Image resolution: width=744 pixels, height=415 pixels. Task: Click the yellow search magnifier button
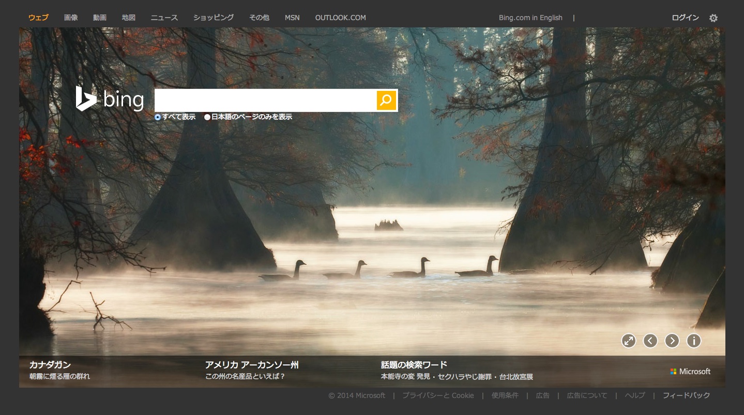(x=386, y=100)
